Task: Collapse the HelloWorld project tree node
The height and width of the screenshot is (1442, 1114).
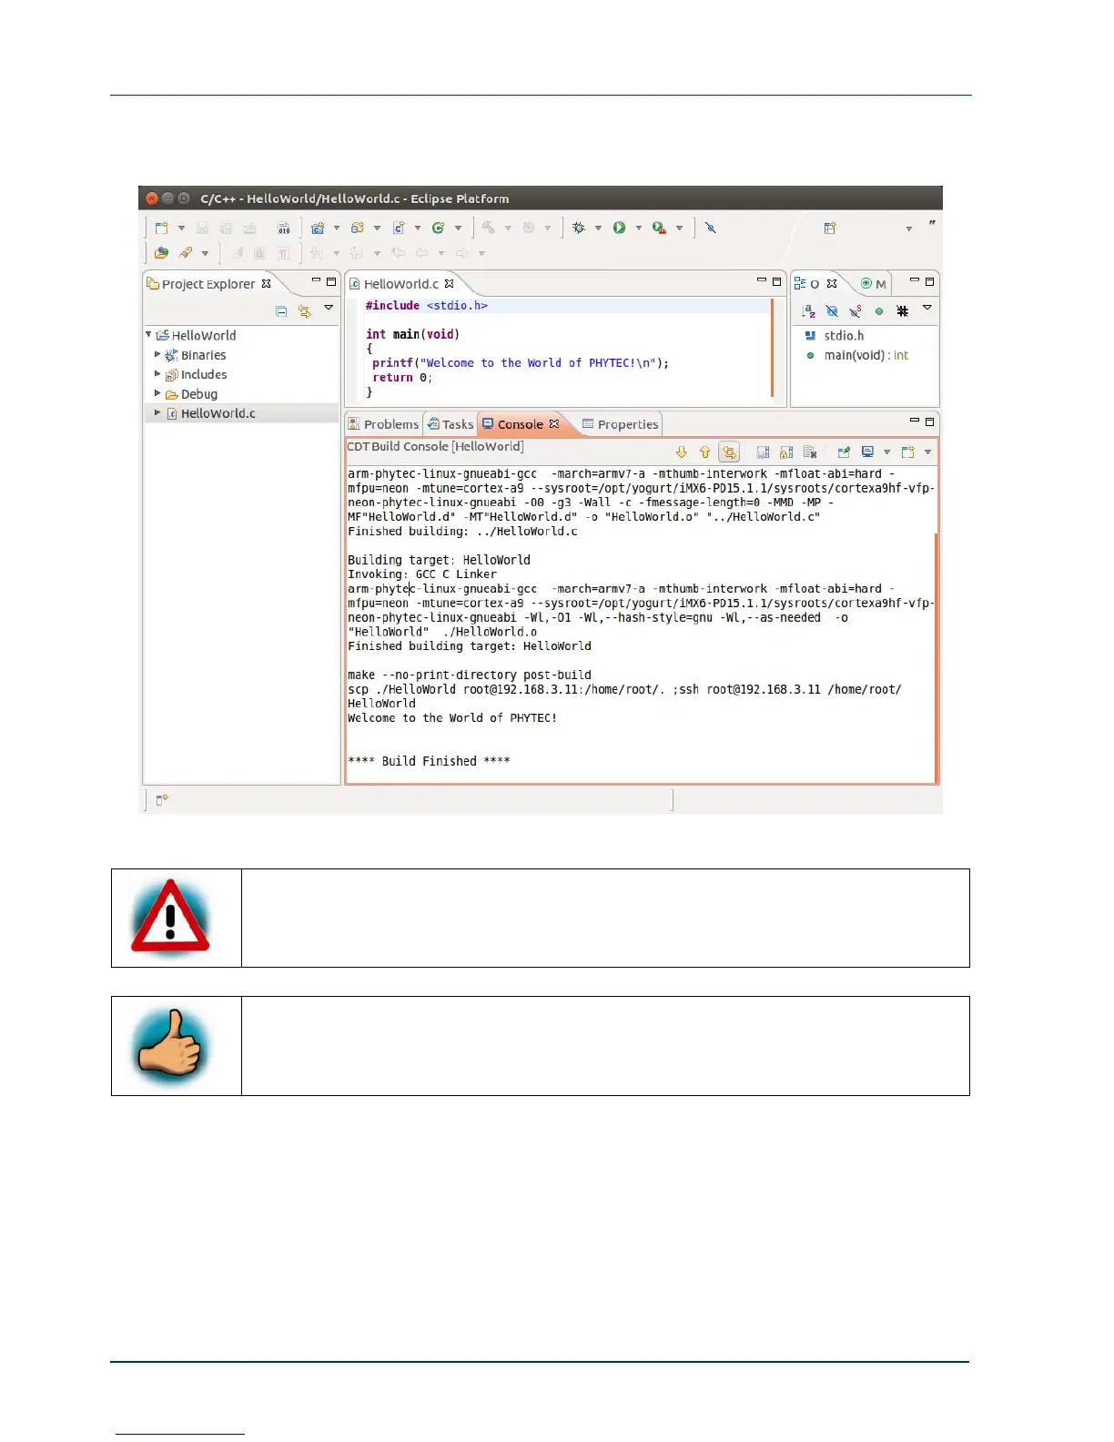Action: coord(148,335)
